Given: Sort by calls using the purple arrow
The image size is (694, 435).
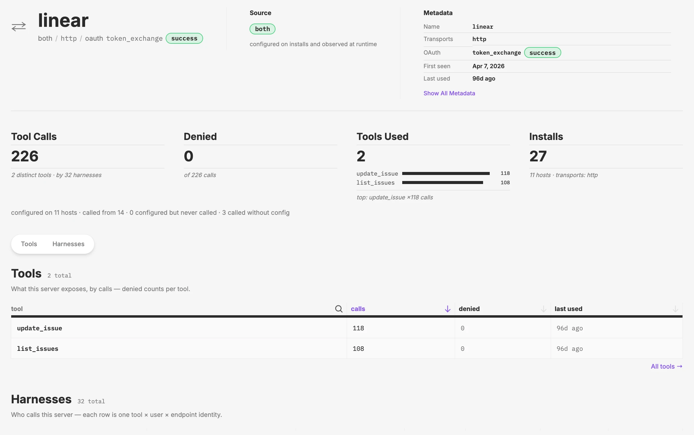Looking at the screenshot, I should pyautogui.click(x=447, y=309).
